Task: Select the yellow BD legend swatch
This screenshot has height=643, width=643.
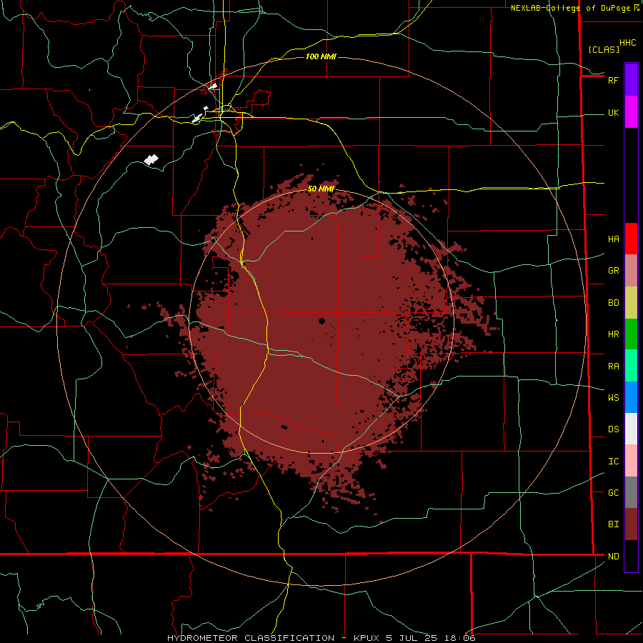Action: pyautogui.click(x=631, y=303)
